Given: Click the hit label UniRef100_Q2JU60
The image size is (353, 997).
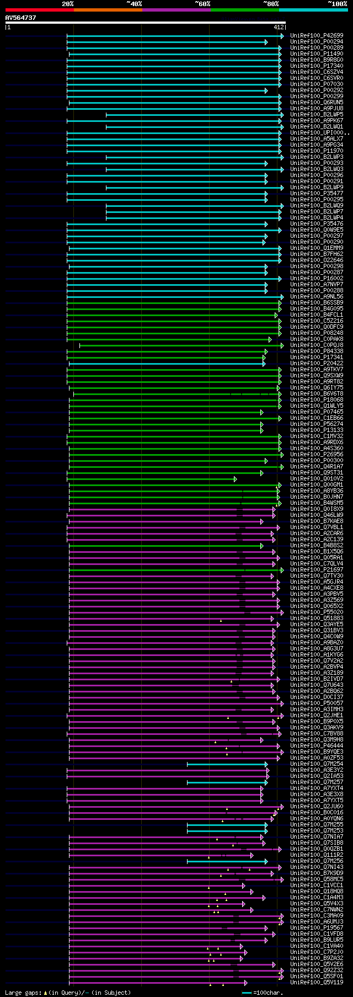Looking at the screenshot, I should pos(317,807).
